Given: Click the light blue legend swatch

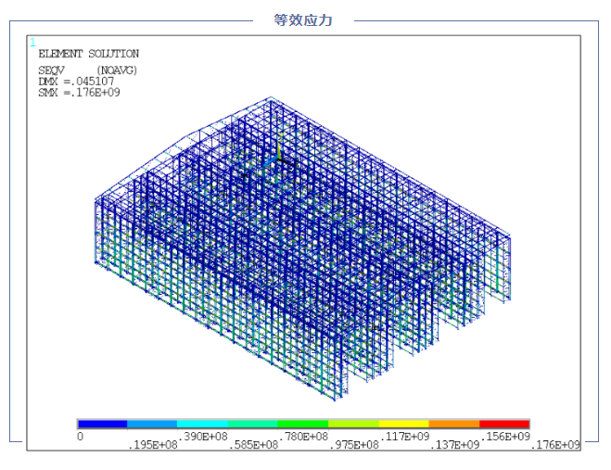Looking at the screenshot, I should pyautogui.click(x=152, y=424).
